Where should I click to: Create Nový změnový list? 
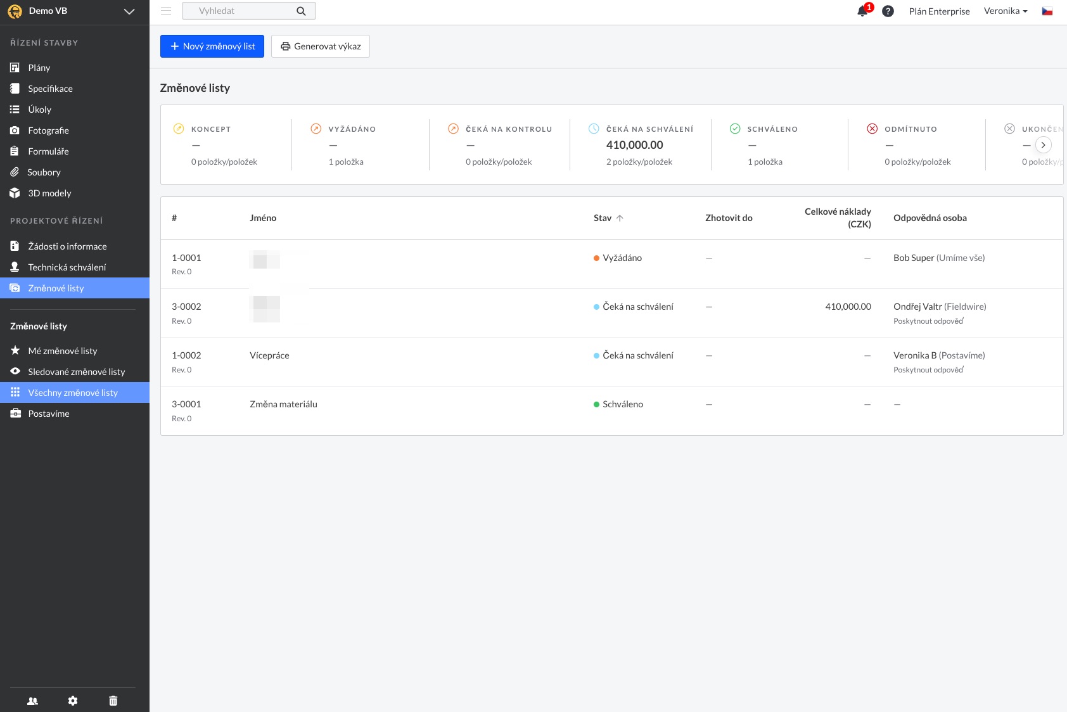tap(212, 46)
